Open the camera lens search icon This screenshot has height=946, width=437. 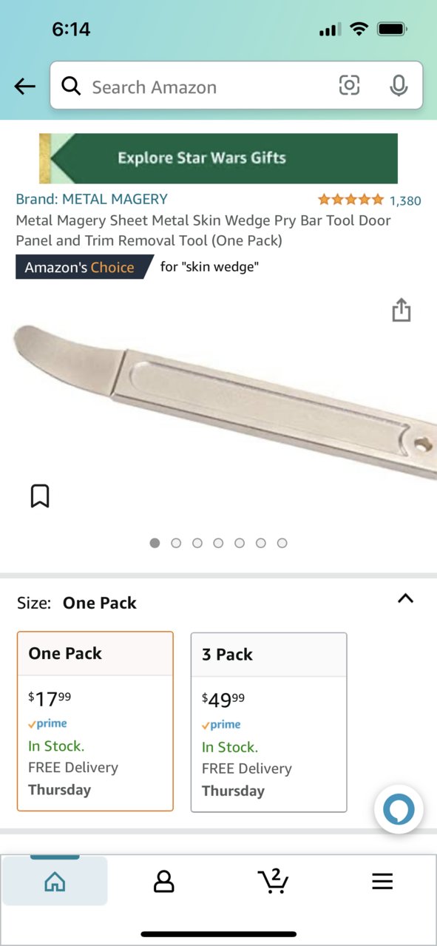coord(349,86)
